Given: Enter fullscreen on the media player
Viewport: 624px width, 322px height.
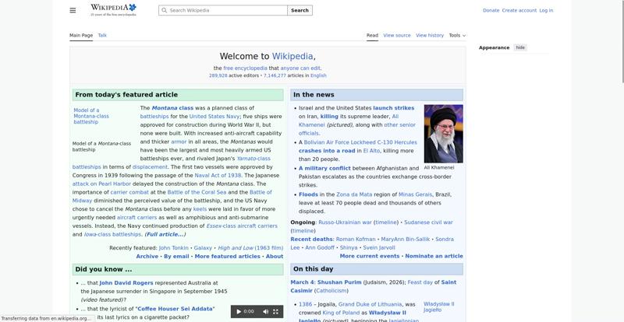Looking at the screenshot, I should [x=275, y=311].
